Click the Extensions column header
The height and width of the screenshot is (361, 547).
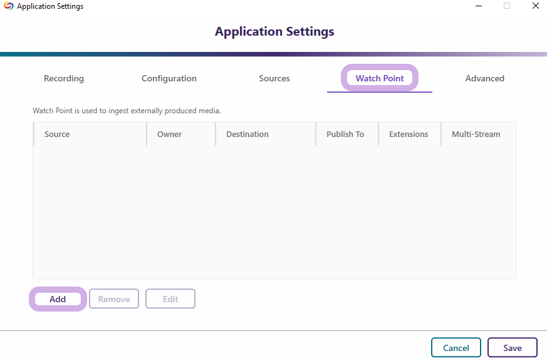point(409,134)
